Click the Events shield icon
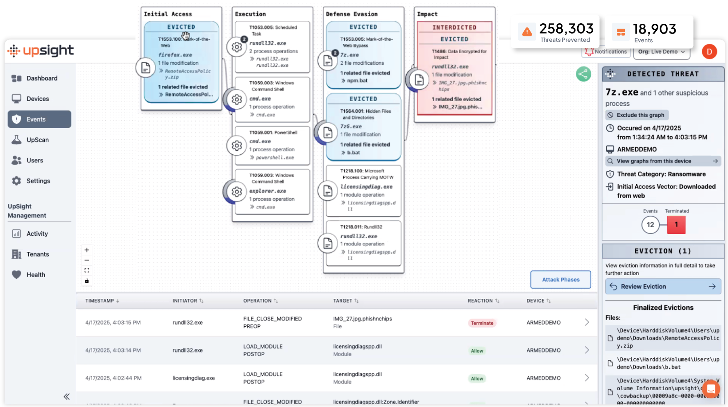The image size is (728, 407). [x=16, y=119]
